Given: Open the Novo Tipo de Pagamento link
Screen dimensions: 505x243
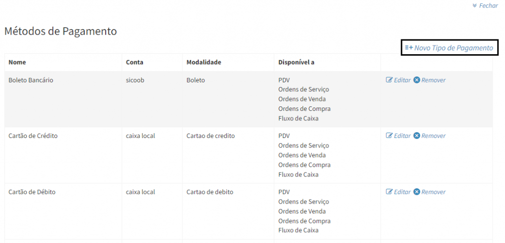Looking at the screenshot, I should pos(453,48).
